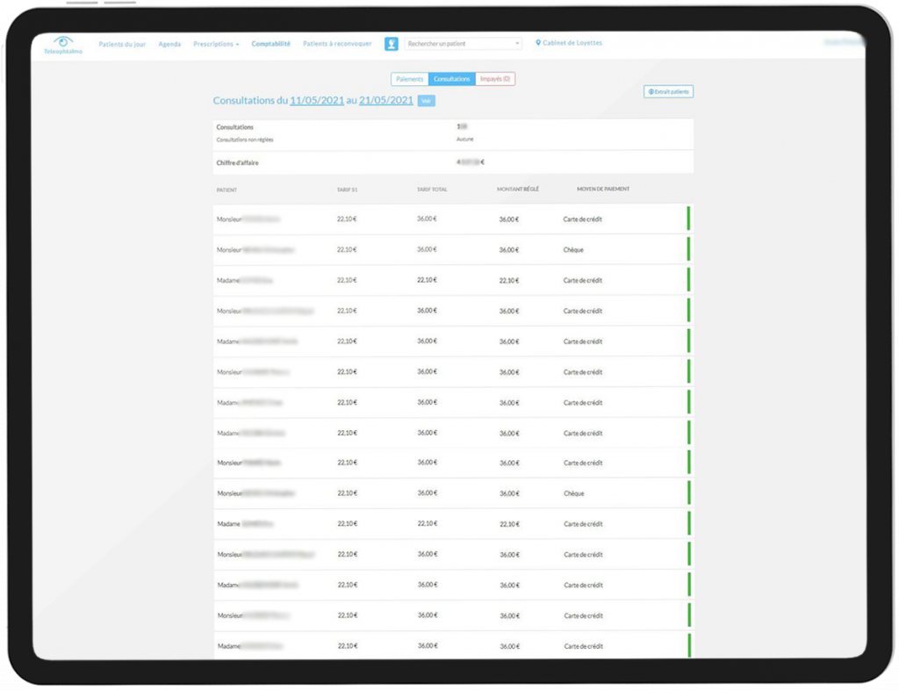Open the Patients du jour page
This screenshot has width=899, height=690.
click(x=122, y=44)
